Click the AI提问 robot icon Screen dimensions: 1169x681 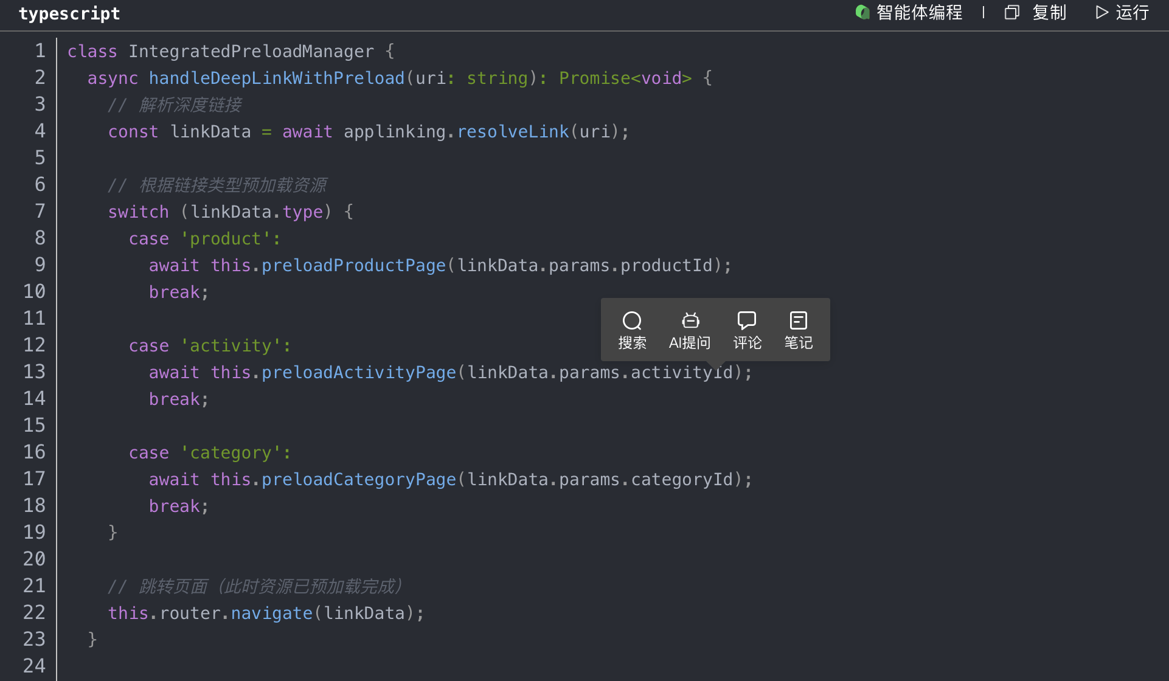coord(690,320)
